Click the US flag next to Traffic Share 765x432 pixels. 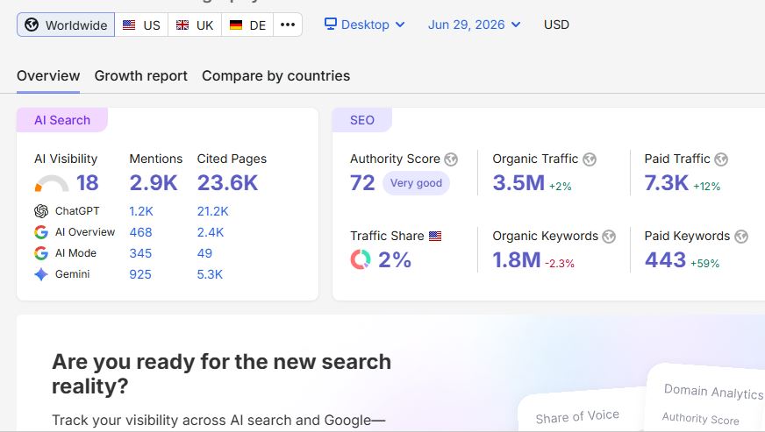coord(435,236)
